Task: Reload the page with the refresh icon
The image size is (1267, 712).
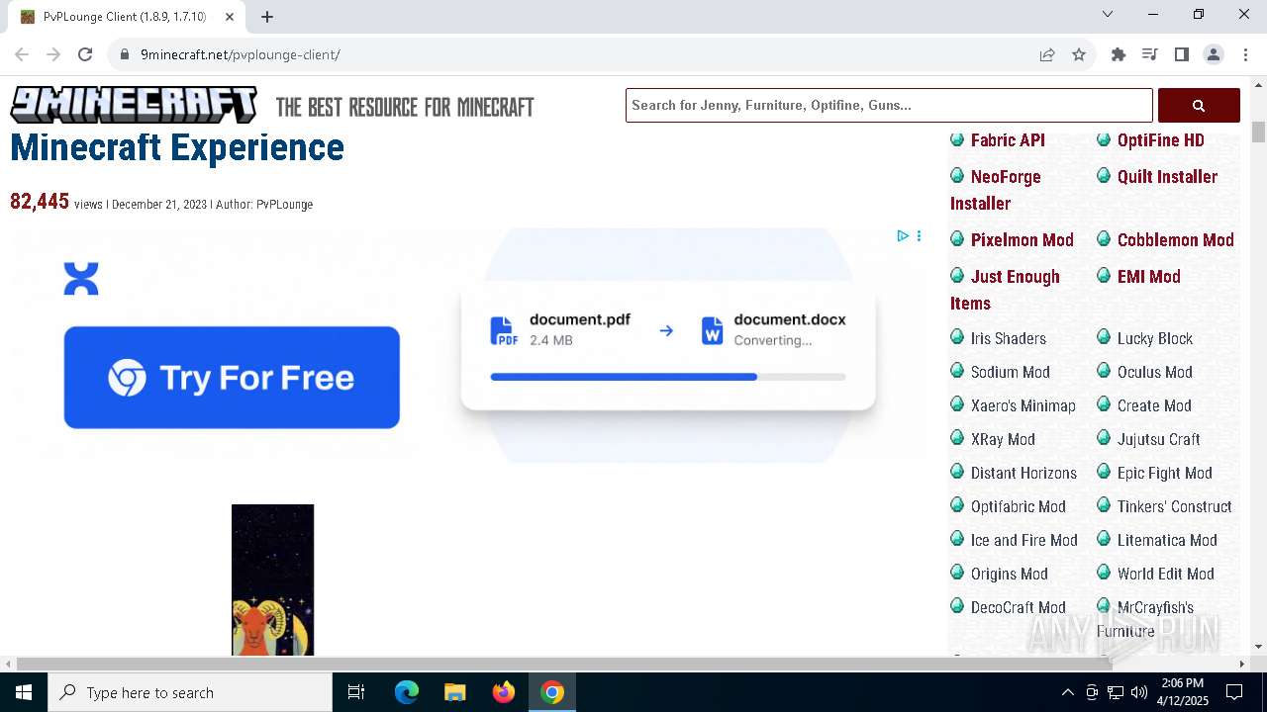Action: [x=85, y=54]
